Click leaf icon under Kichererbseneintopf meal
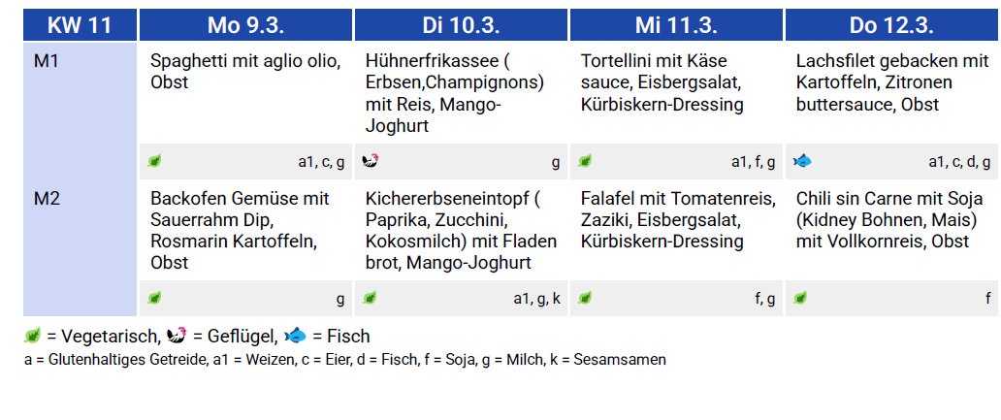This screenshot has height=420, width=1001. (x=371, y=298)
